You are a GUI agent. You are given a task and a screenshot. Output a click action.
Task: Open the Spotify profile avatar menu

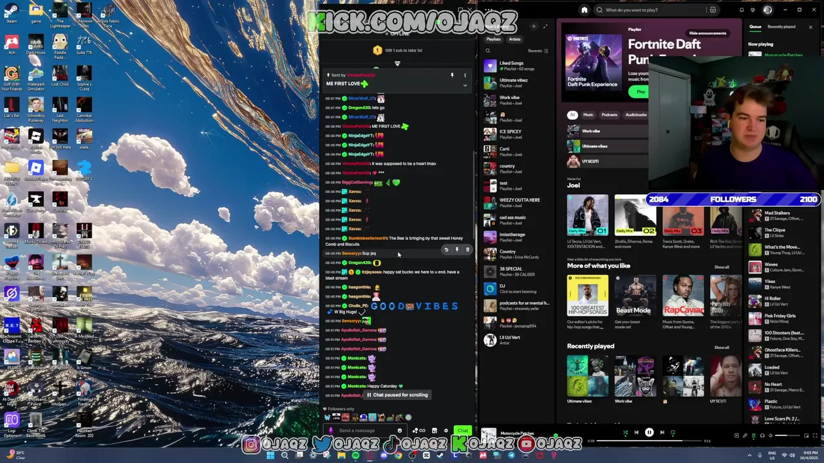pyautogui.click(x=767, y=10)
